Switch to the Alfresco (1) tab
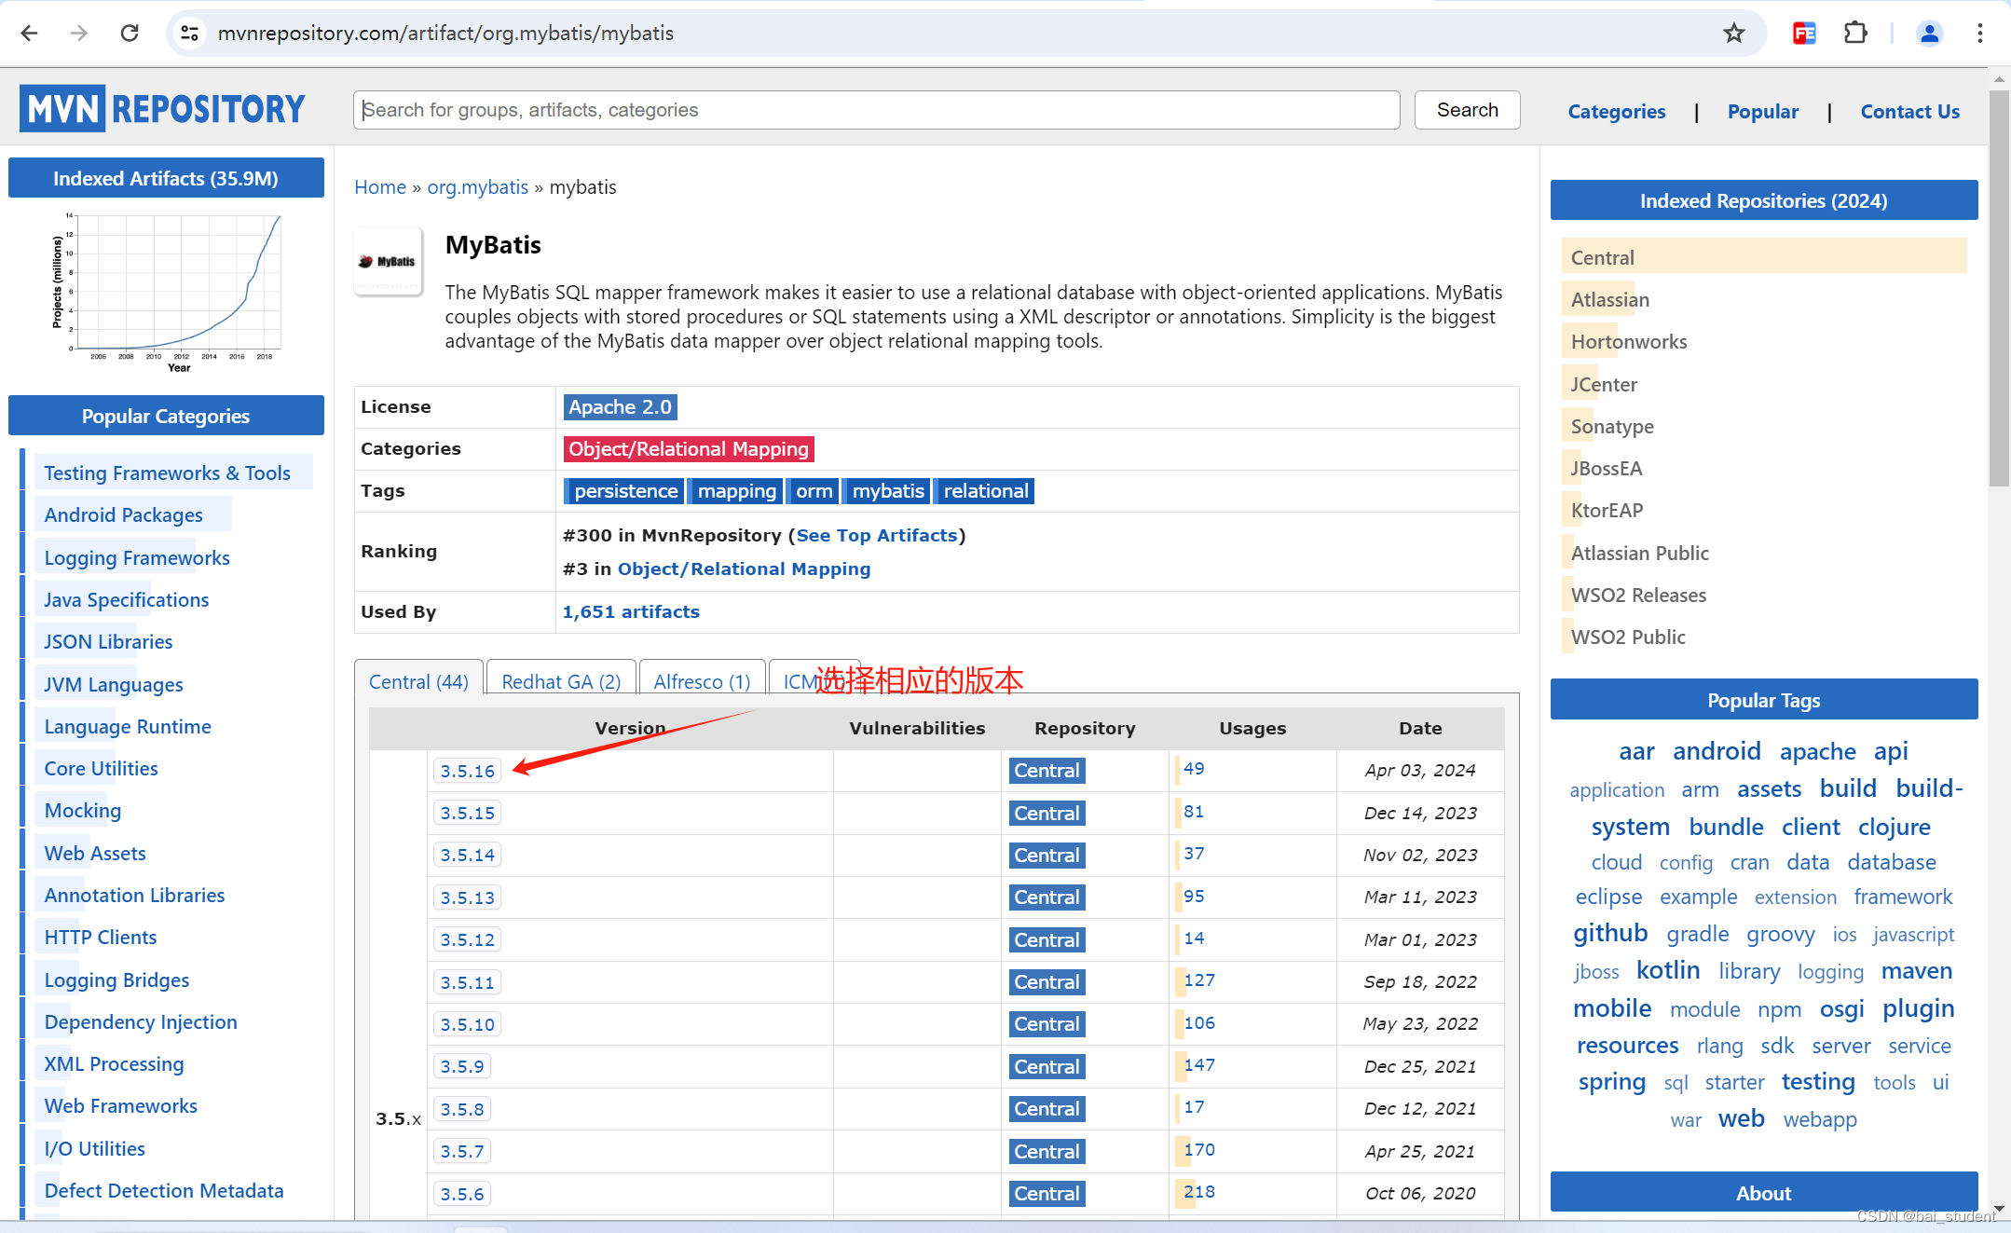Screen dimensions: 2011x1233 click(x=702, y=681)
